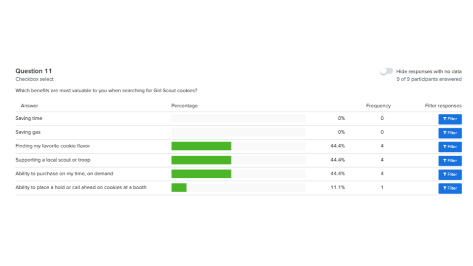The image size is (473, 266).
Task: Click the Percentage column header
Action: (x=184, y=106)
